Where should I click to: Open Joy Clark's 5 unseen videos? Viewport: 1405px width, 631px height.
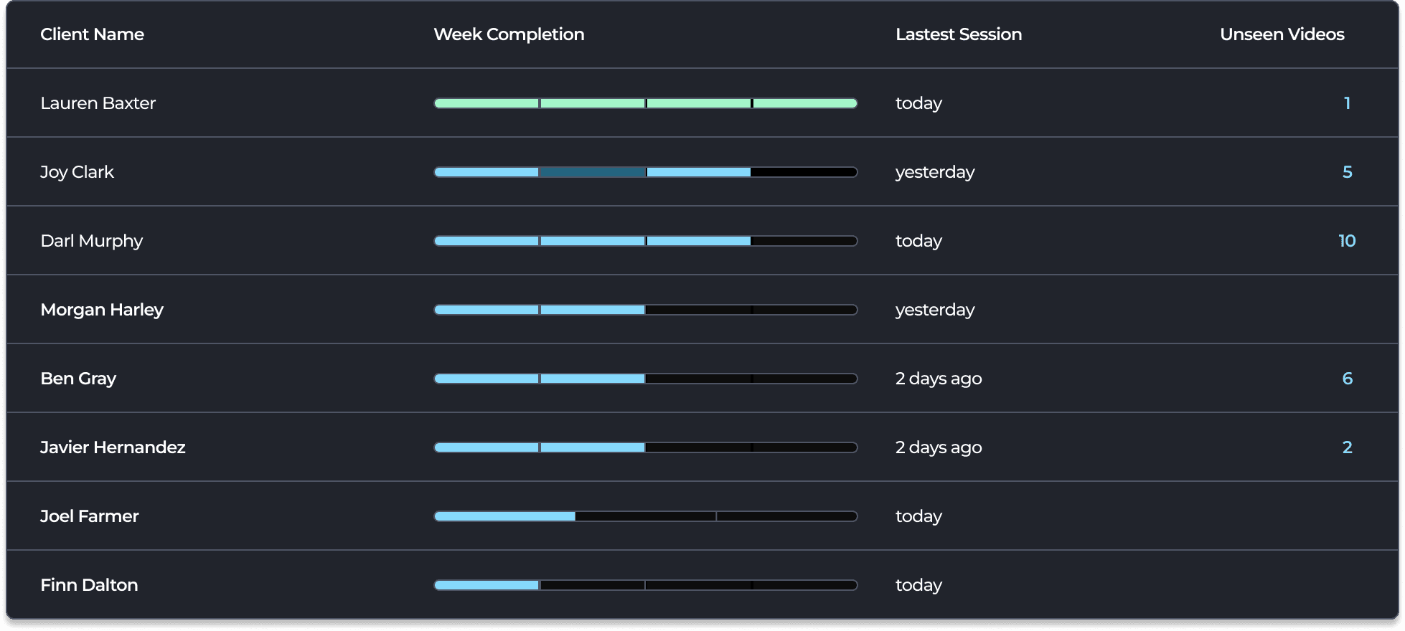(x=1347, y=172)
